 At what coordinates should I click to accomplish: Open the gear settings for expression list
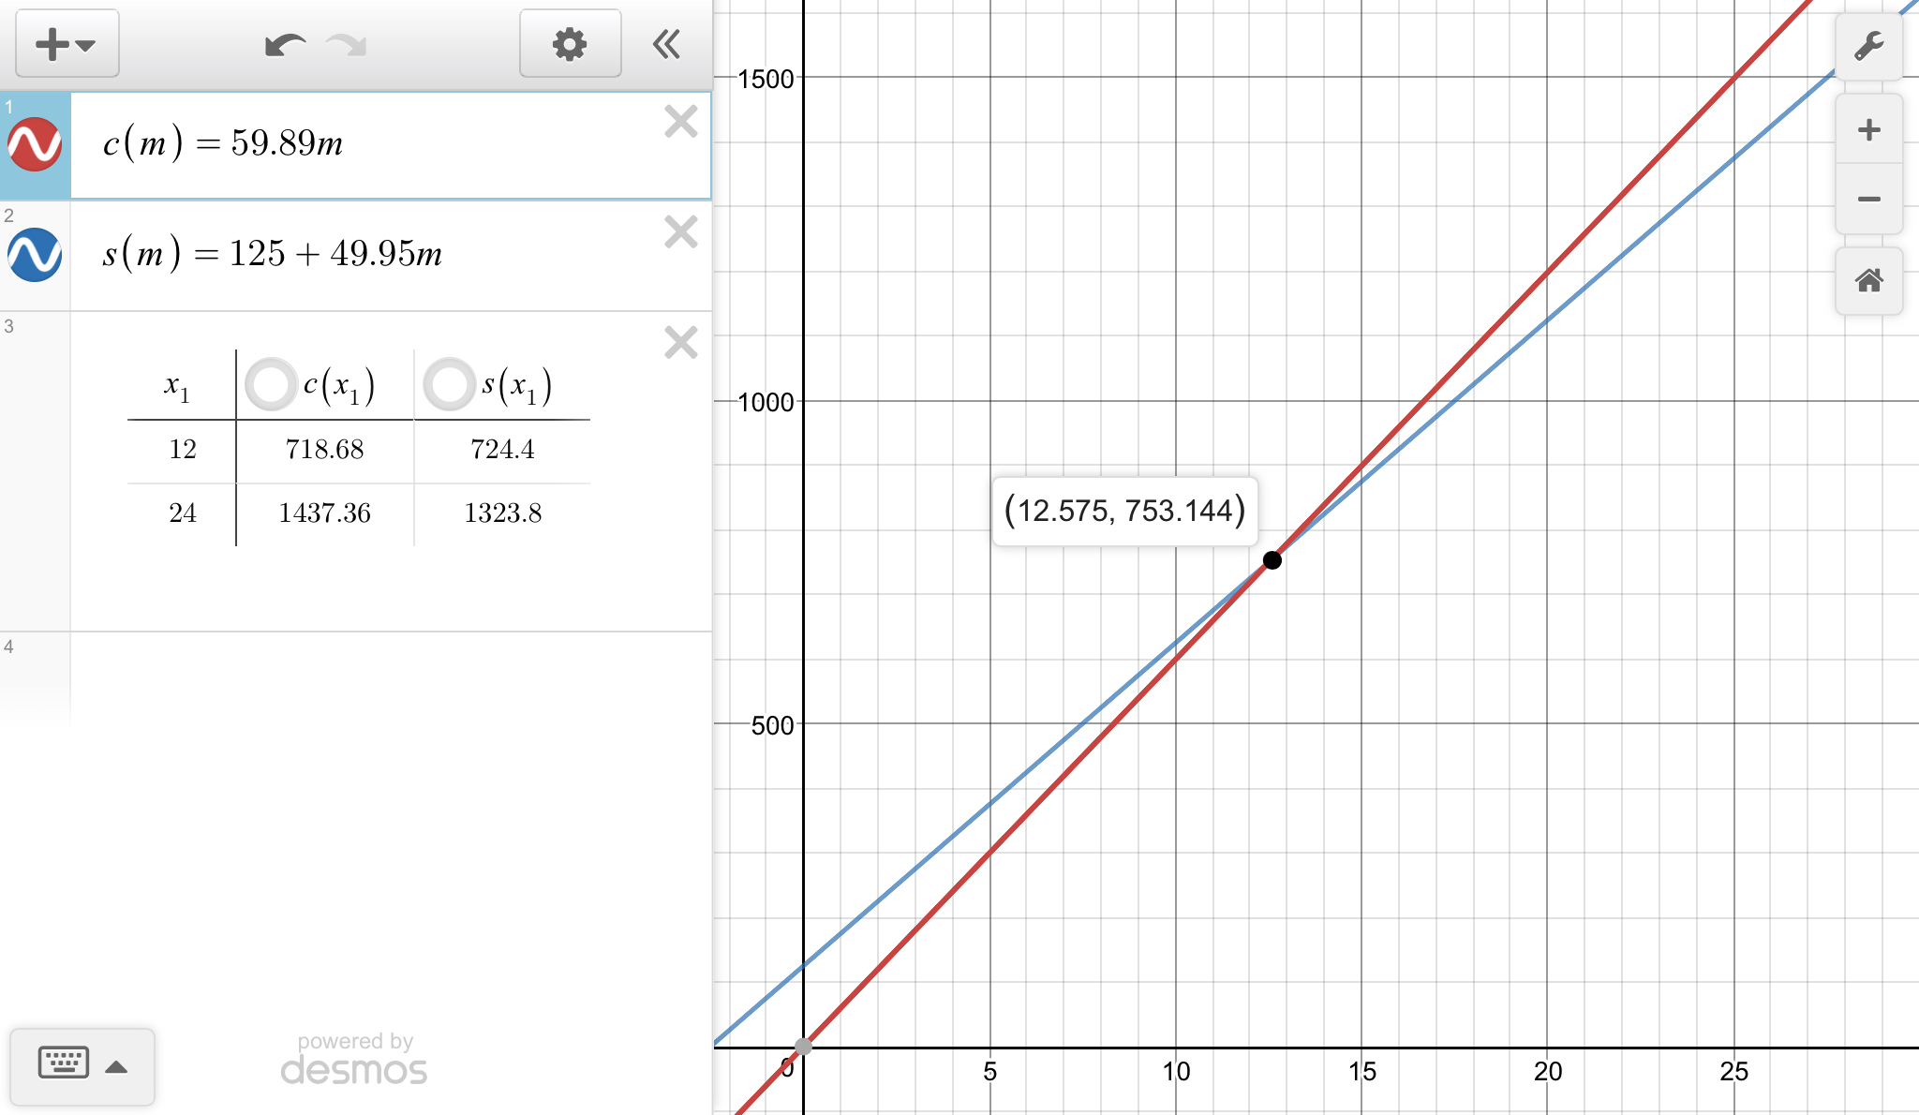point(570,44)
